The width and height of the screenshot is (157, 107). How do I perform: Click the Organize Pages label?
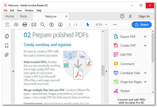click(x=131, y=82)
